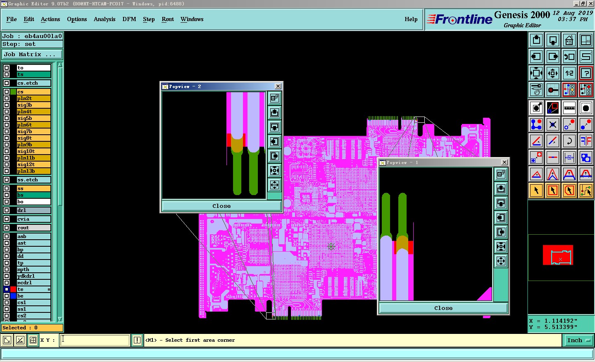
Task: Click the red overview minimap thumbnail
Action: point(558,255)
